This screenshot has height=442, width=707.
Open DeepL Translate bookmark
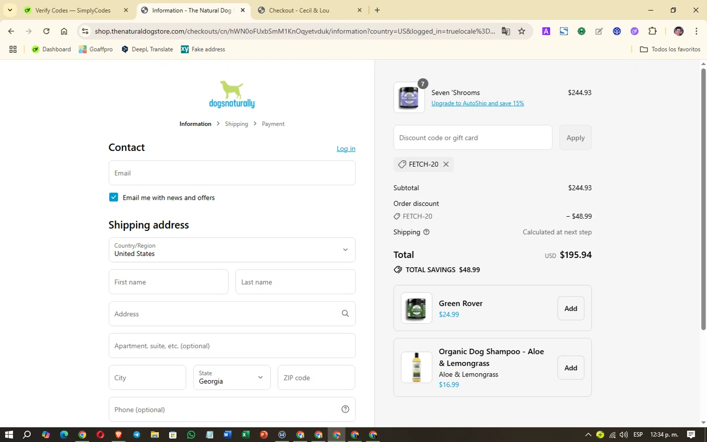(147, 49)
